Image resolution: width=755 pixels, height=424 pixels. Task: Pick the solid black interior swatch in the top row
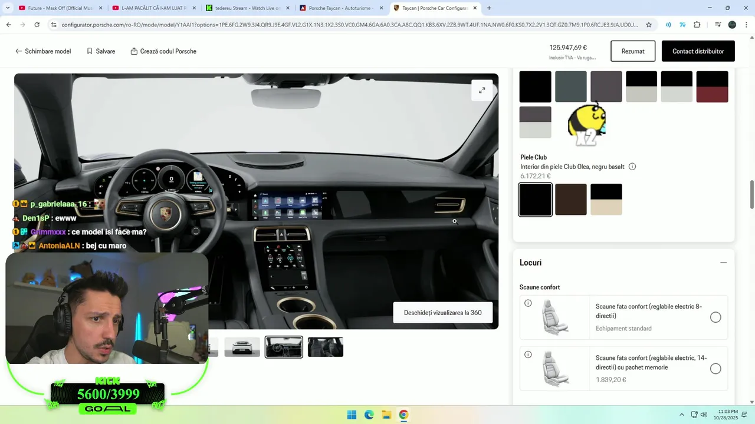click(536, 87)
